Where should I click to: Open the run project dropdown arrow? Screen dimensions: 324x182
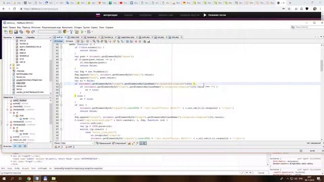[85, 32]
